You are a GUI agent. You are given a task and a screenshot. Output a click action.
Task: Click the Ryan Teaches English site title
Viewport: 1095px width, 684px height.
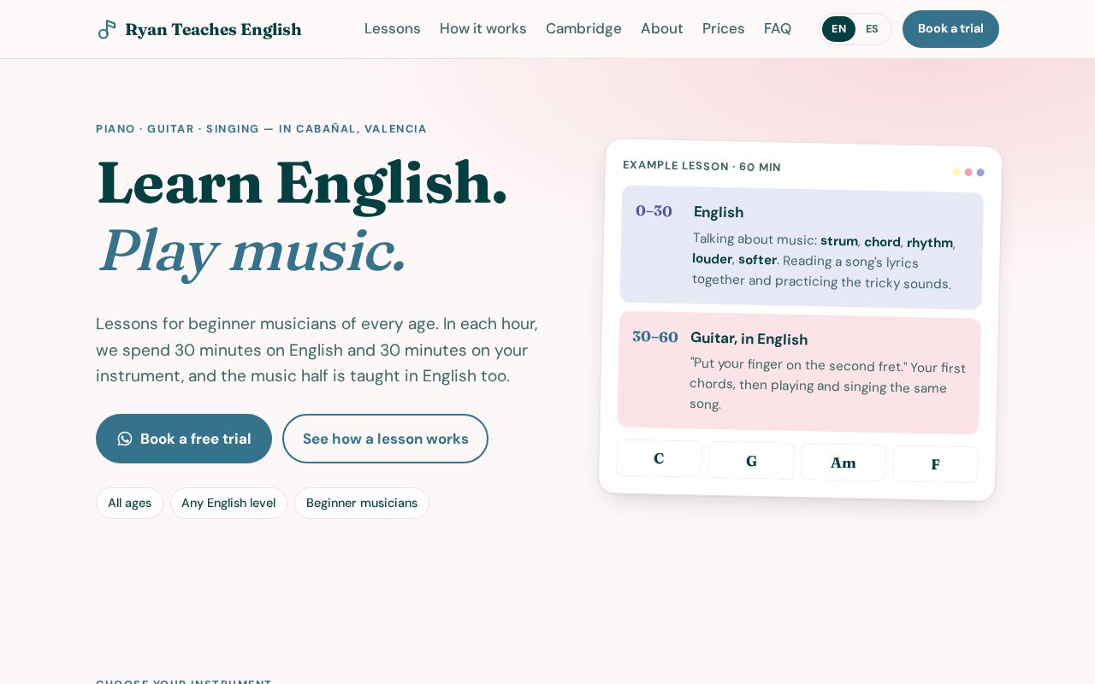point(213,29)
